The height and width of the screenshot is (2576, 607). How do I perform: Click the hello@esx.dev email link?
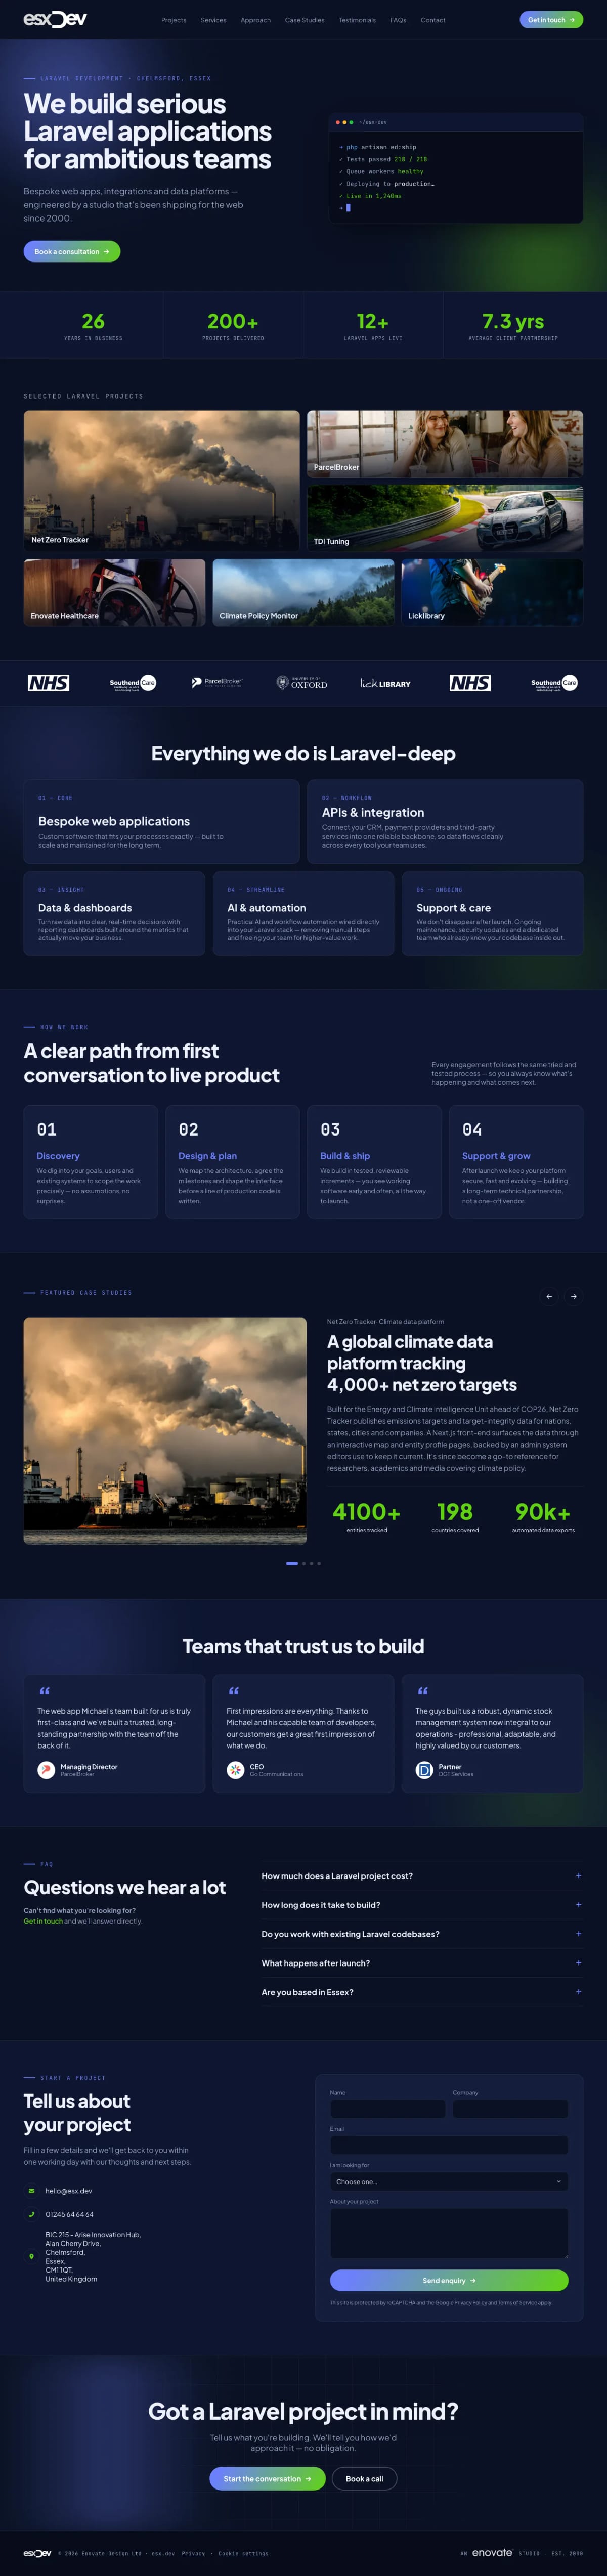(x=69, y=2191)
